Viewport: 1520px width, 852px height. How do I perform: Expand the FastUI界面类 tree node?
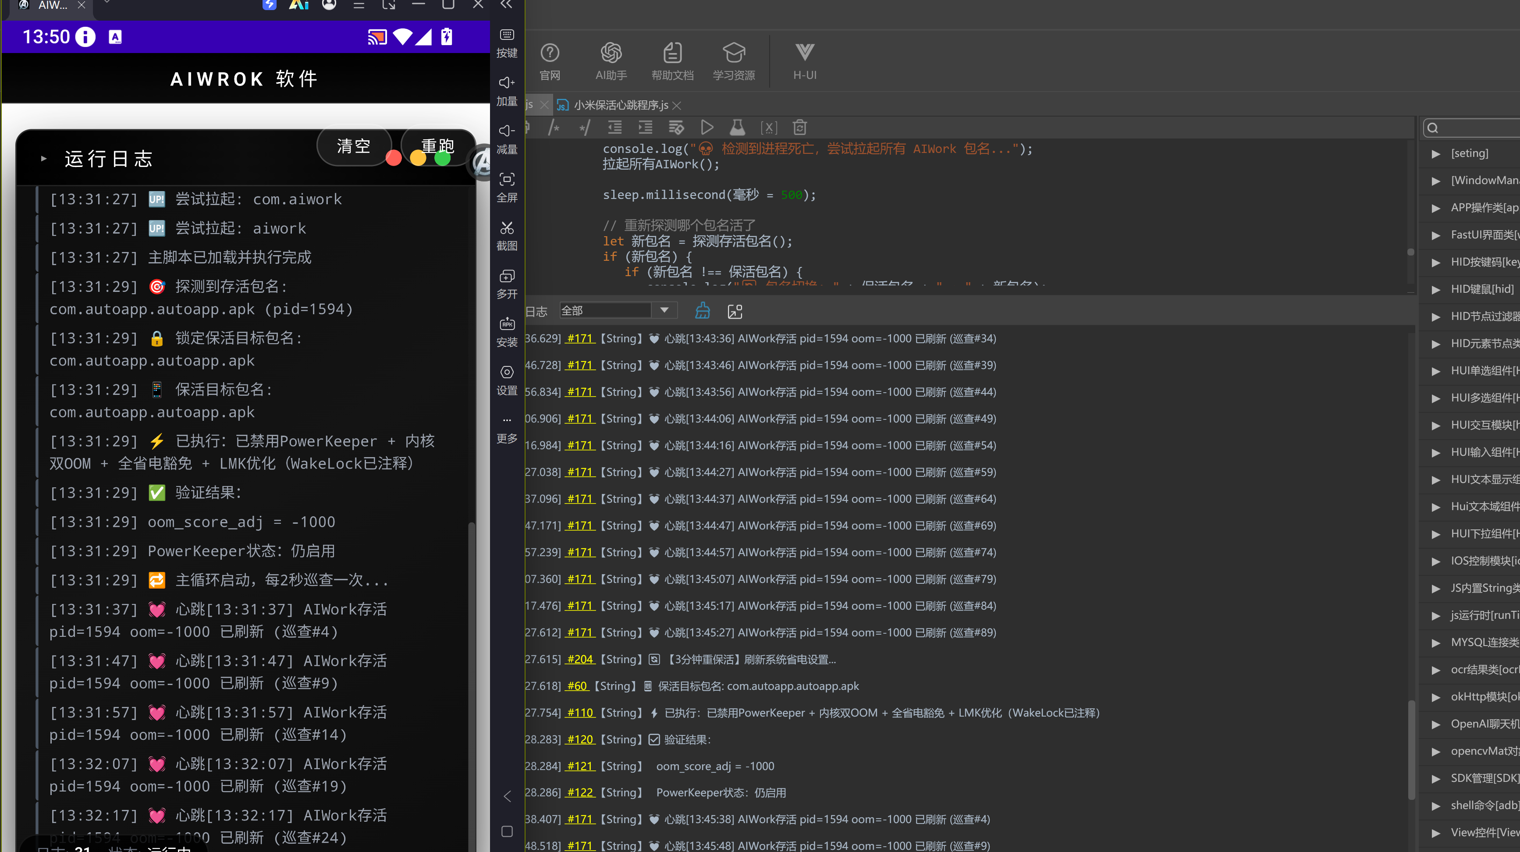pos(1436,235)
